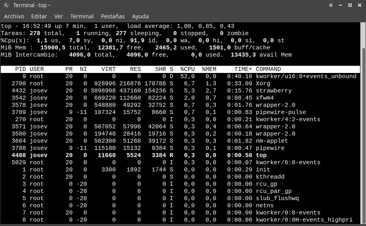Screen dimensions: 366x226
Task: Click the kworker/0:0H-events_highpri process name
Action: click(x=304, y=220)
